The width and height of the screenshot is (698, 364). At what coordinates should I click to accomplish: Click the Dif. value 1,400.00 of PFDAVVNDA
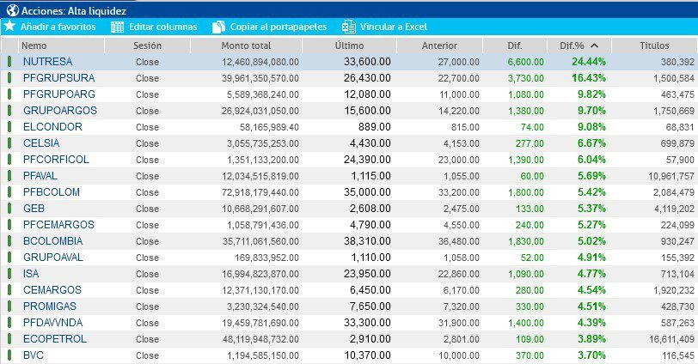point(526,323)
